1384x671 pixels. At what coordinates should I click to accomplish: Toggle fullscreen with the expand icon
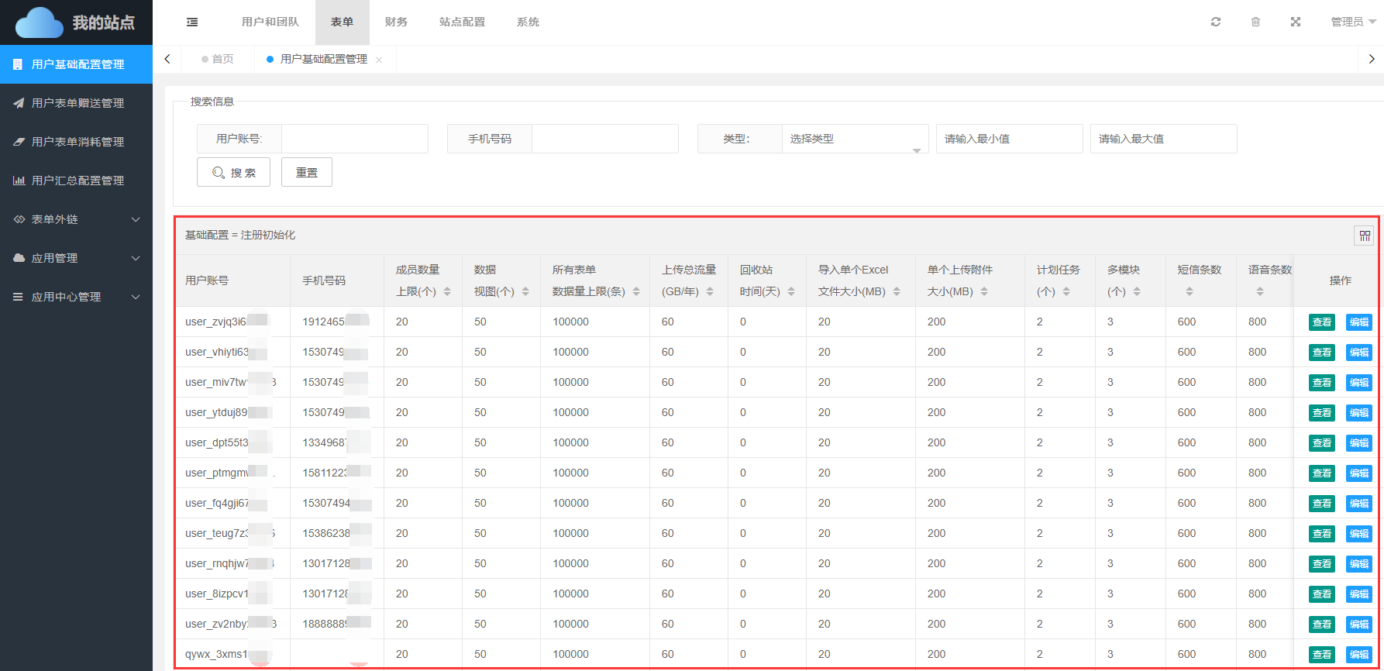1295,22
